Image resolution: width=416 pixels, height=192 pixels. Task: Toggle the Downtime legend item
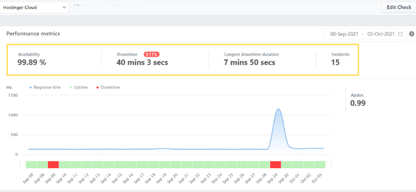[108, 87]
